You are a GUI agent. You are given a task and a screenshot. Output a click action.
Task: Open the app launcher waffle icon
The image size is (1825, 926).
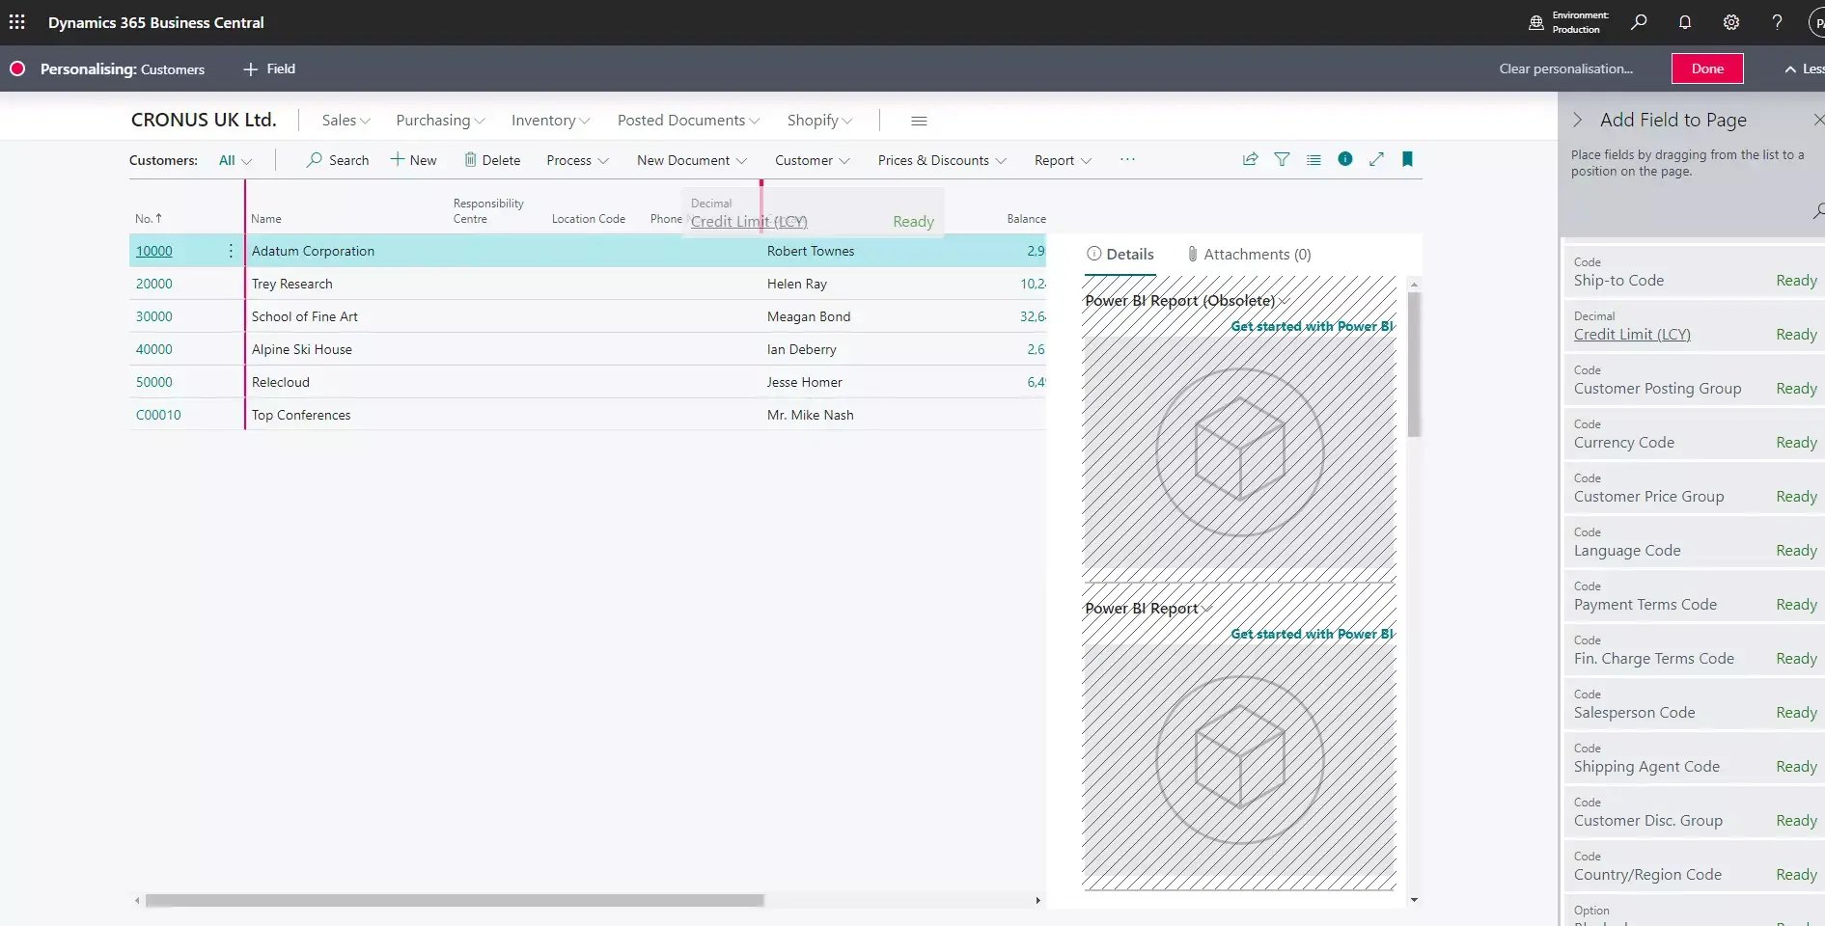pos(17,21)
